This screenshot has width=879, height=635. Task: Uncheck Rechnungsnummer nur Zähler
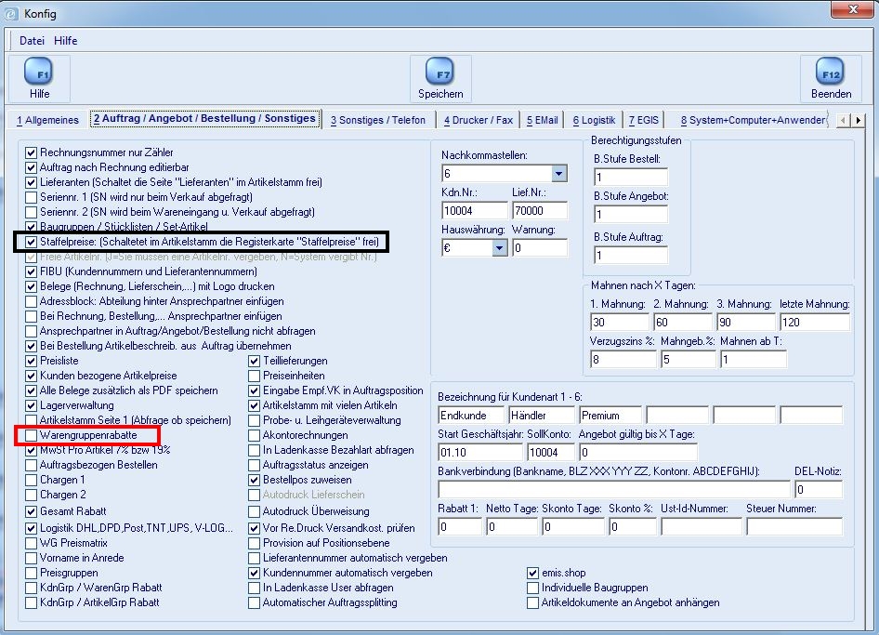pyautogui.click(x=31, y=152)
